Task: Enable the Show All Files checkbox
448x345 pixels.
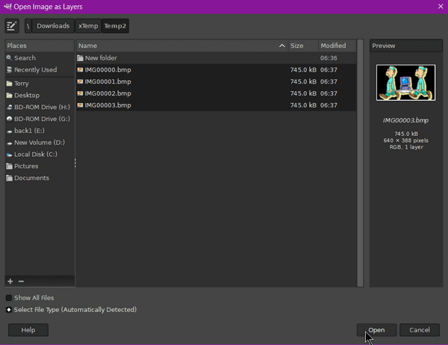Action: [x=9, y=298]
